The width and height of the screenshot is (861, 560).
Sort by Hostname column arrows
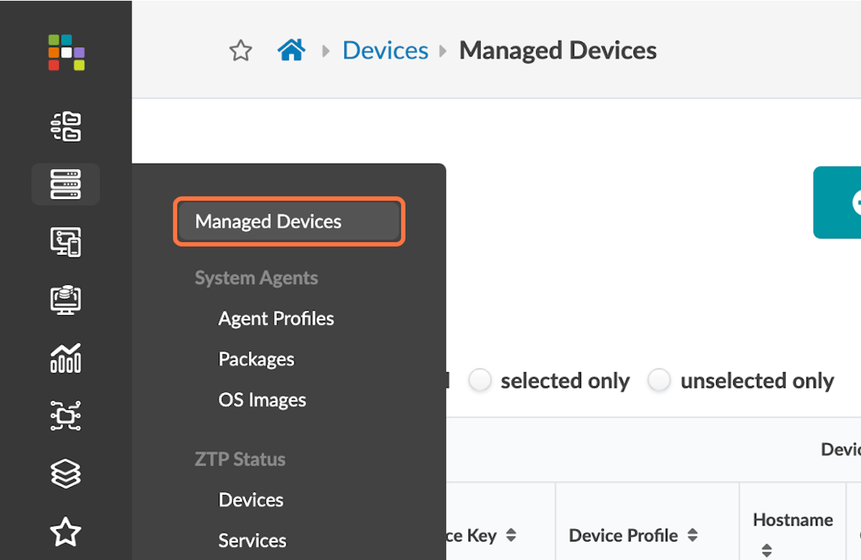767,549
